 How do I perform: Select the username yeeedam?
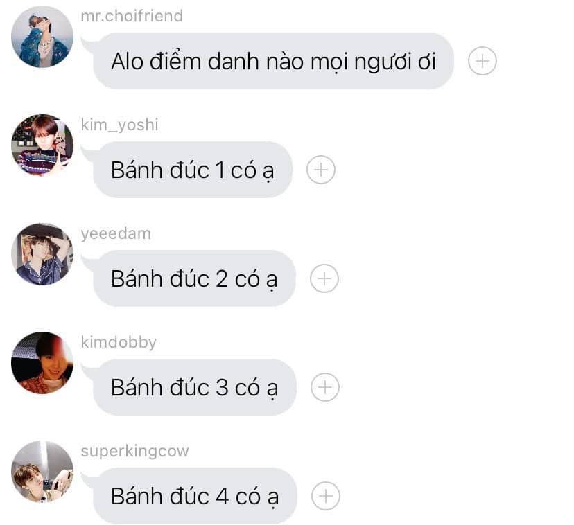pyautogui.click(x=116, y=234)
